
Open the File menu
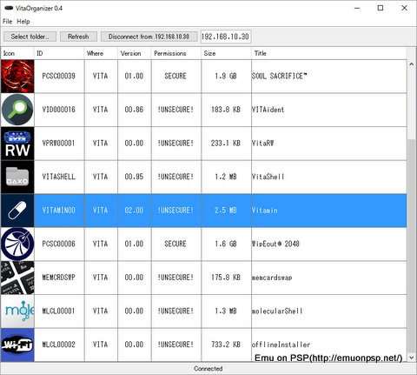7,22
